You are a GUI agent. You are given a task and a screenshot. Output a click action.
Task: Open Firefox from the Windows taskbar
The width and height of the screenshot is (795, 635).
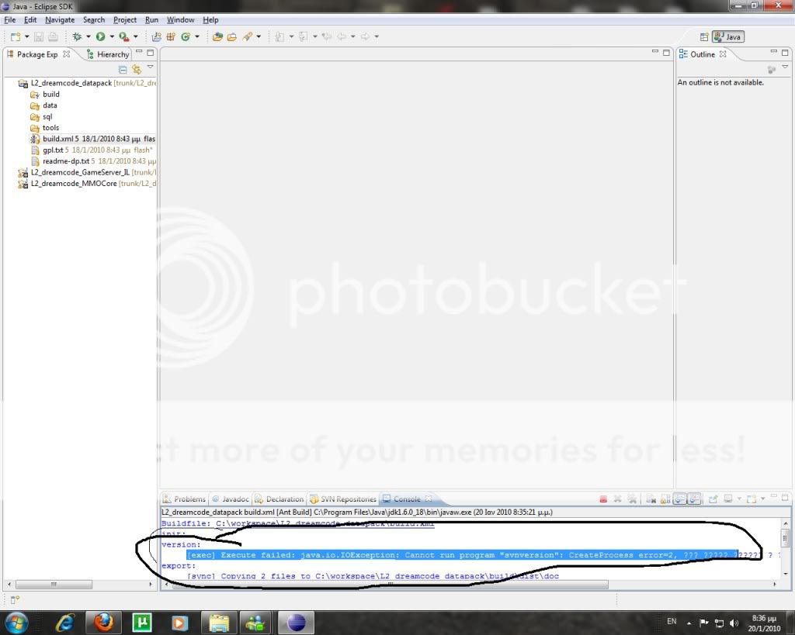103,622
